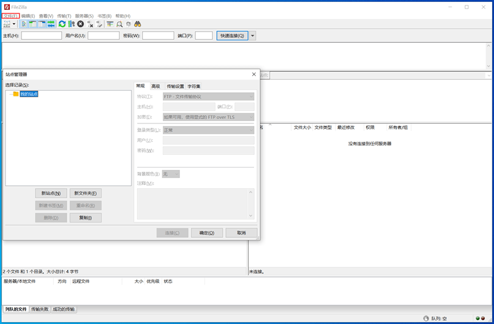
Task: Toggle the synchronized browsing icon
Action: coord(128,24)
